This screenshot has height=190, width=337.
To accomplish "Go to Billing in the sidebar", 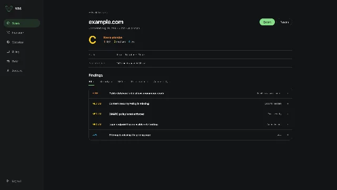I will [22, 52].
